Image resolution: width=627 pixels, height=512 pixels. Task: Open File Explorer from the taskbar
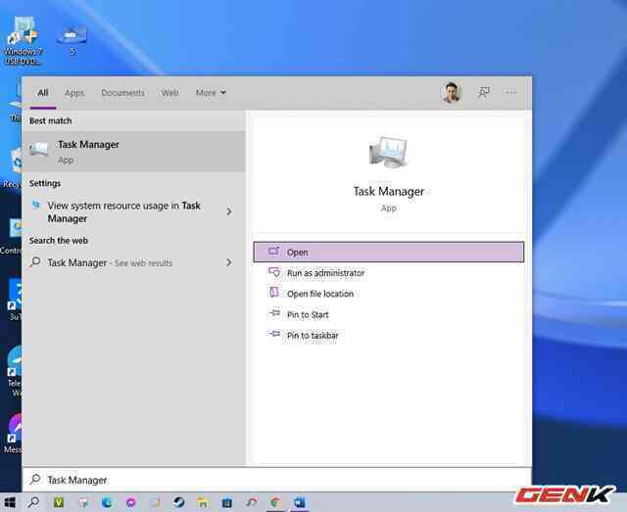point(203,502)
